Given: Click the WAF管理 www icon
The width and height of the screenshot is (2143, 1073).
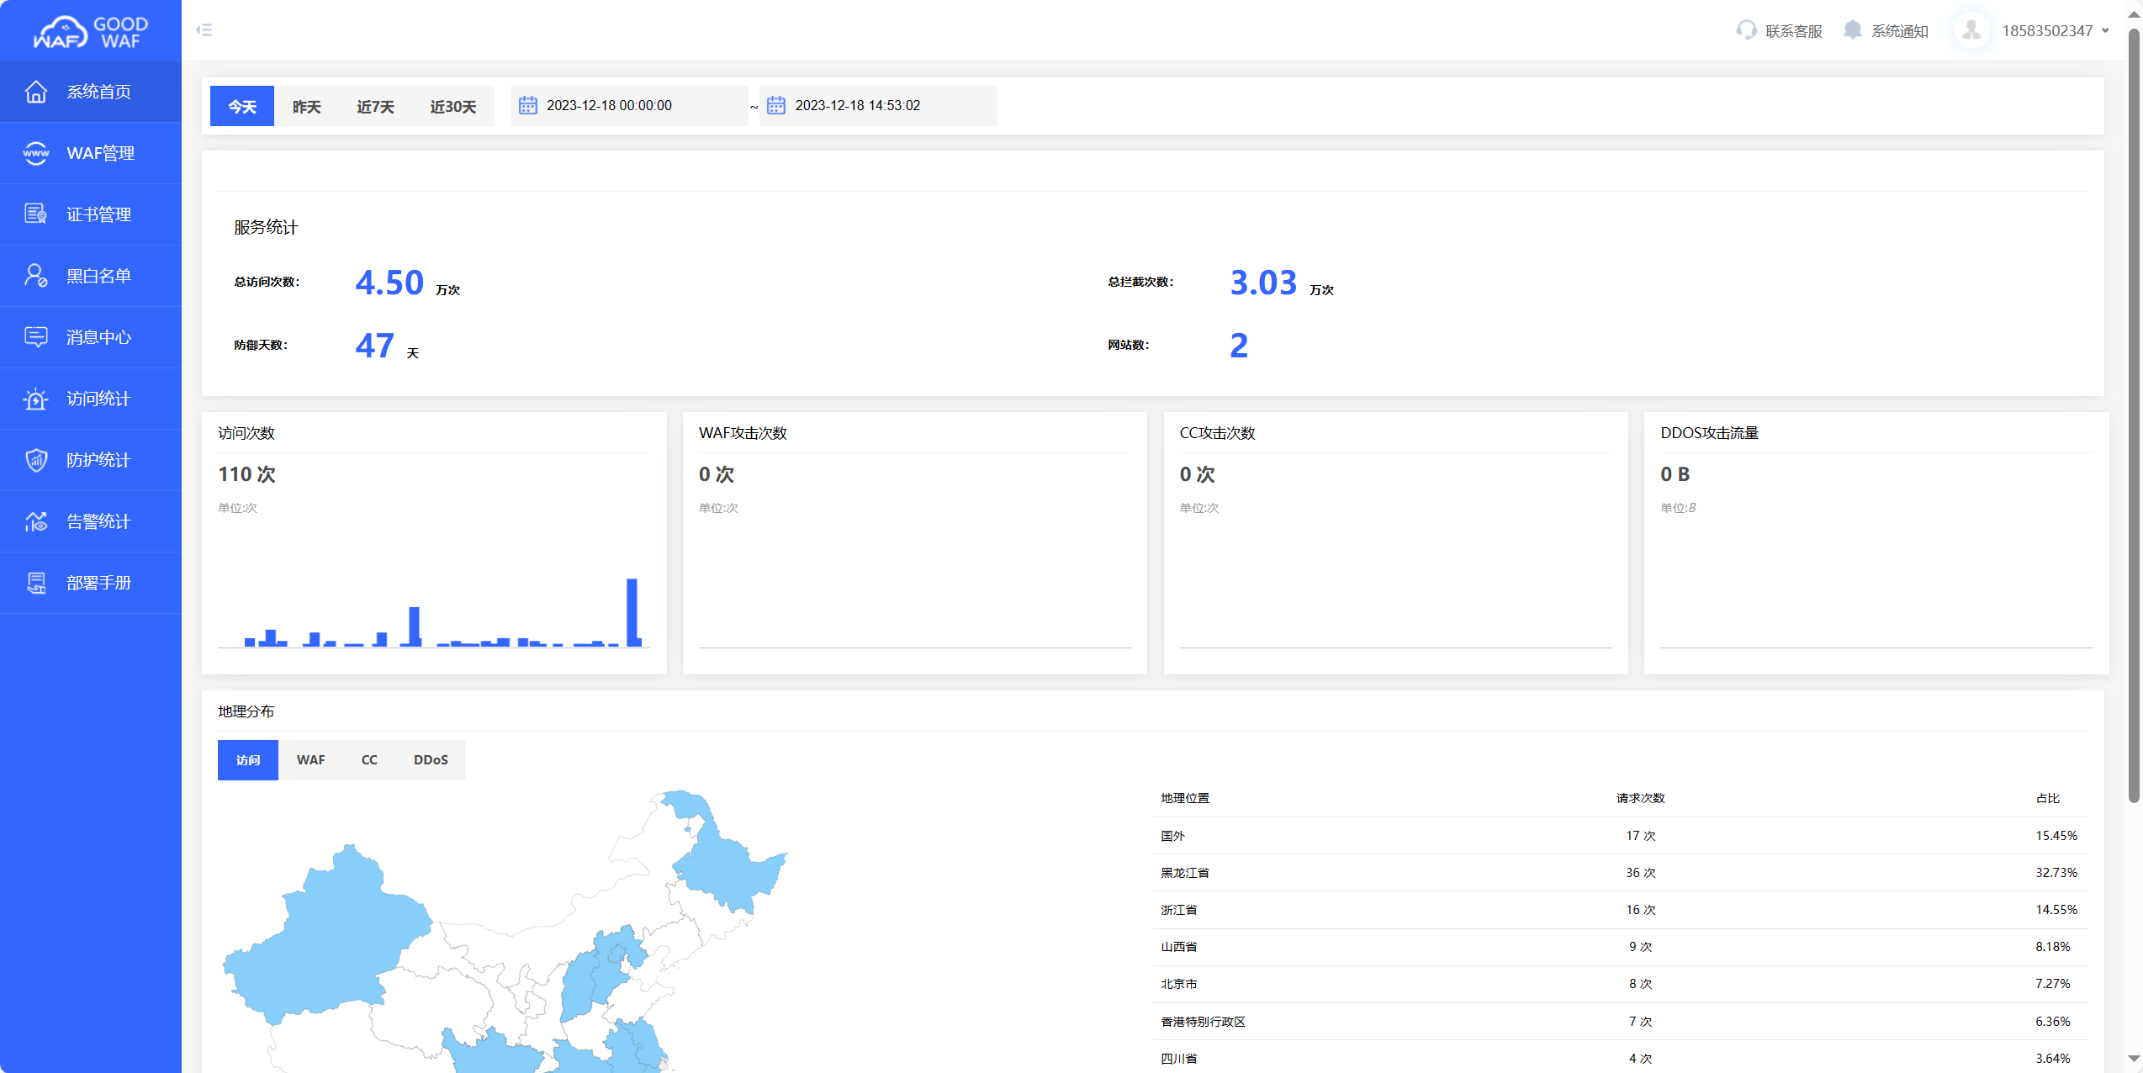Looking at the screenshot, I should [36, 153].
